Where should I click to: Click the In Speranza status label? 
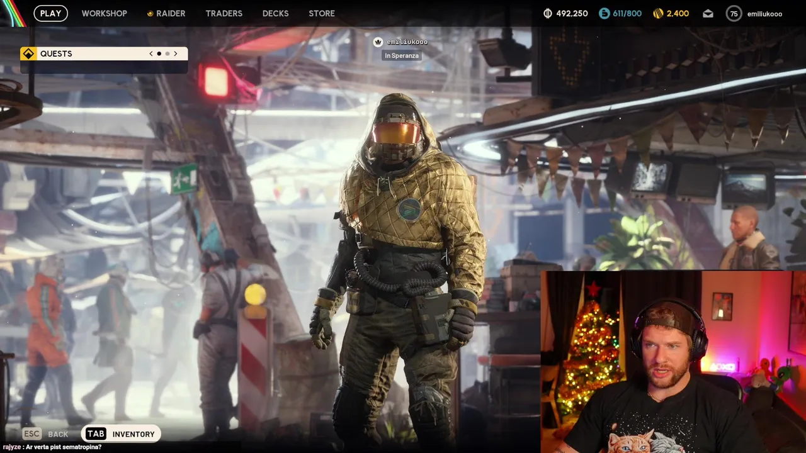pyautogui.click(x=402, y=55)
